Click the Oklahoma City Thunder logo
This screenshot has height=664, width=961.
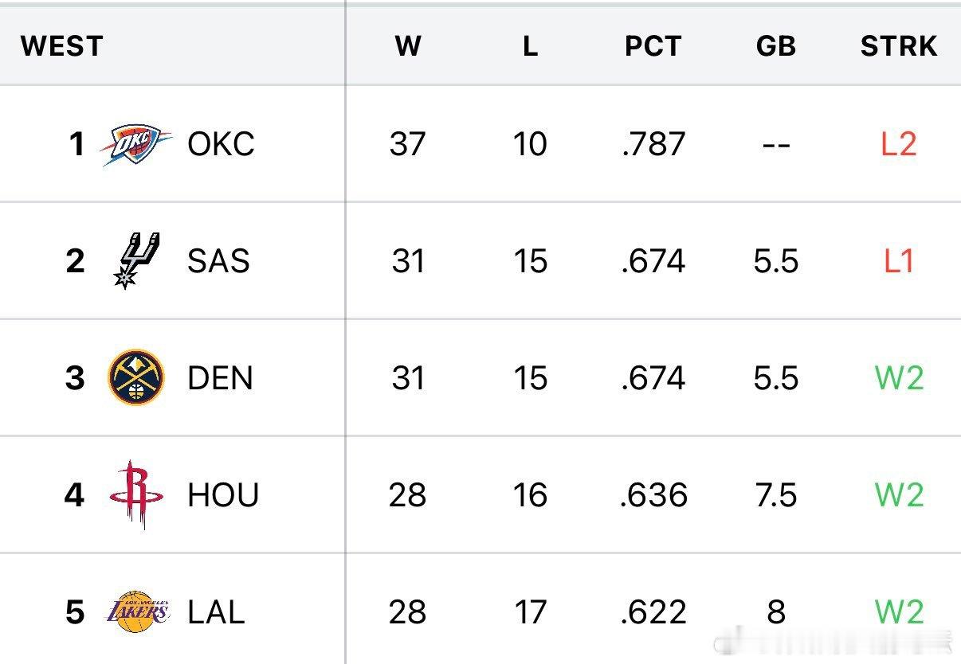point(136,145)
